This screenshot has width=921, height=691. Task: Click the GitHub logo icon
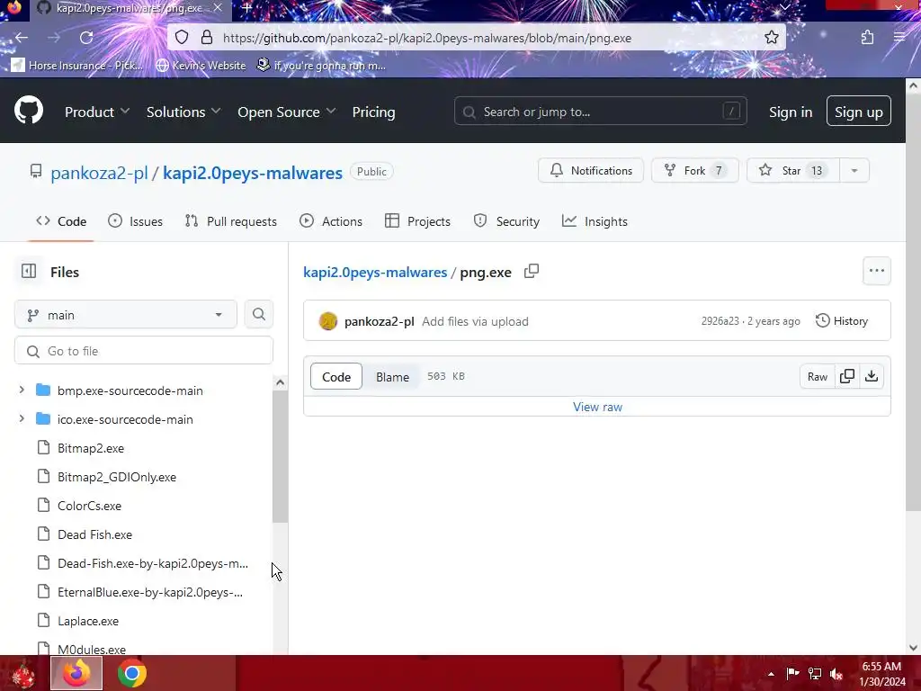coord(28,110)
